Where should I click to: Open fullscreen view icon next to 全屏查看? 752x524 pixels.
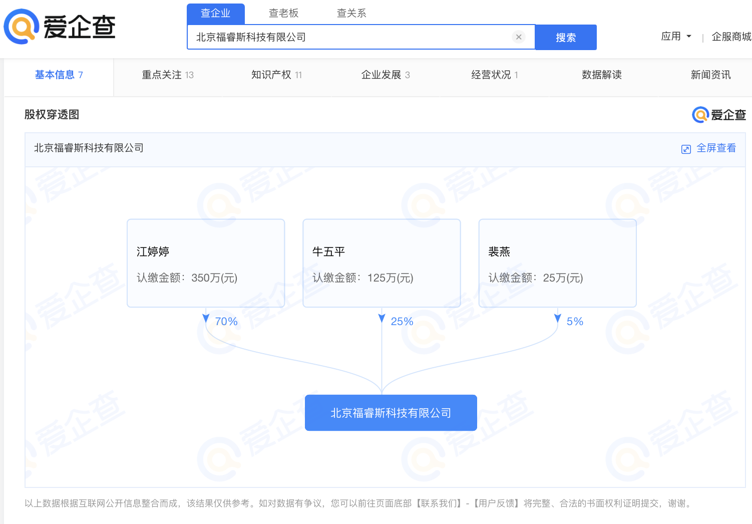tap(686, 149)
